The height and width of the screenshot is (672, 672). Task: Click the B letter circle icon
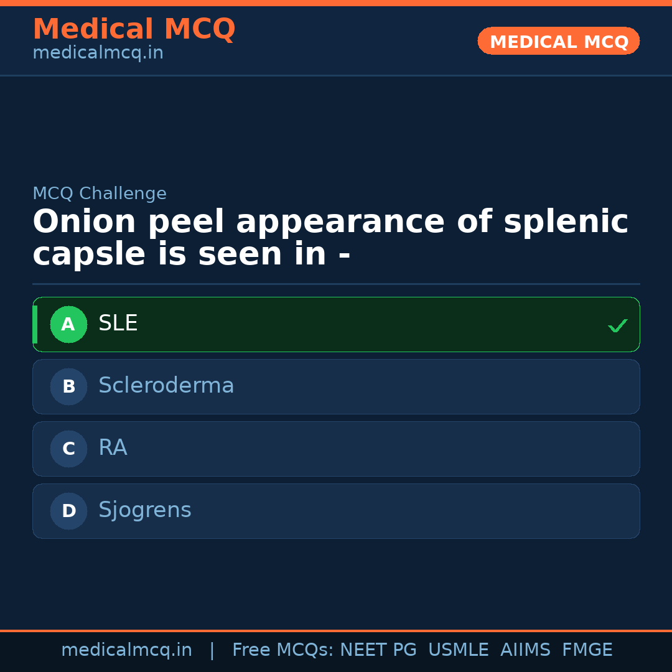(68, 386)
